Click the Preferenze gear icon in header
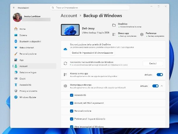The width and height of the screenshot is (178, 134). tap(142, 34)
